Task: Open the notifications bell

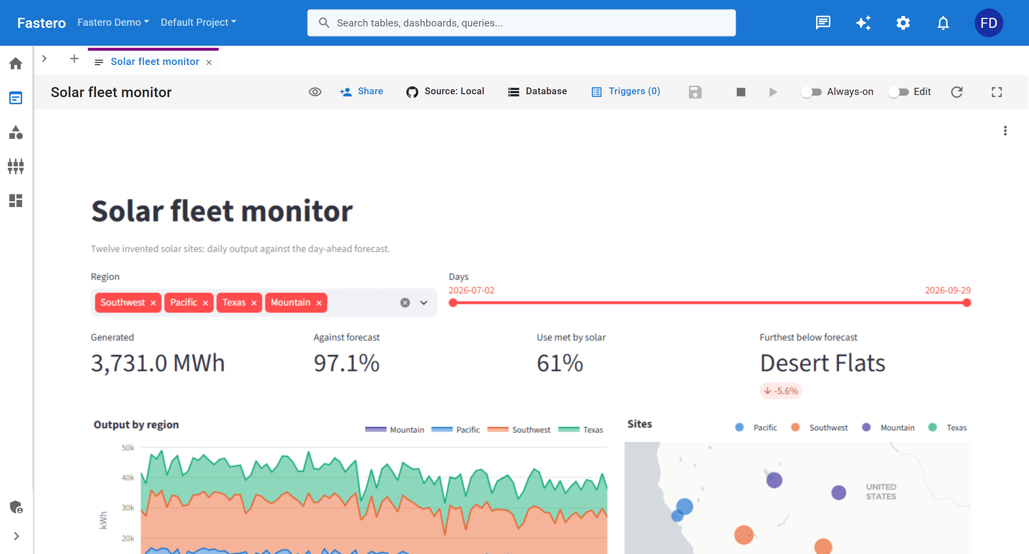Action: tap(943, 23)
